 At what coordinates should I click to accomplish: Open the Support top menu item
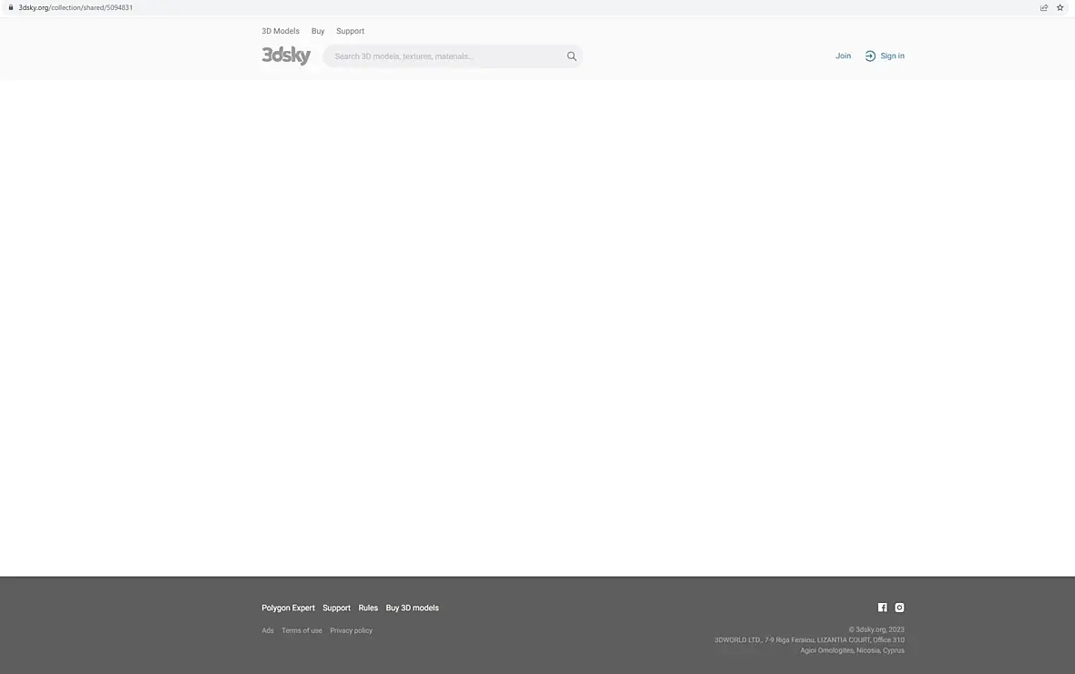[350, 31]
